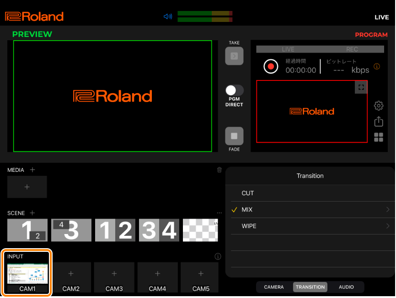Screen dimensions: 396x298
Task: Click the speaker volume icon
Action: click(168, 16)
